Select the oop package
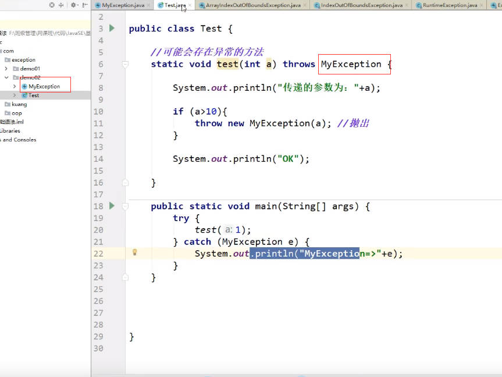 coord(17,113)
